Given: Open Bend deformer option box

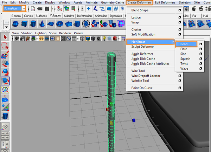Looking at the screenshot, I should pos(200,44).
